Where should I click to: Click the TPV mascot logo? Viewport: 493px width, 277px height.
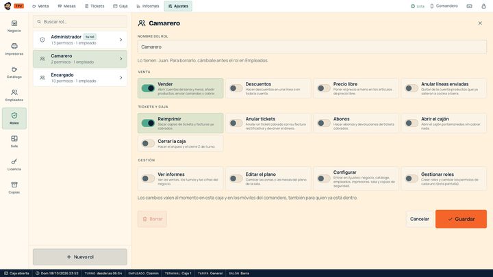point(8,5)
